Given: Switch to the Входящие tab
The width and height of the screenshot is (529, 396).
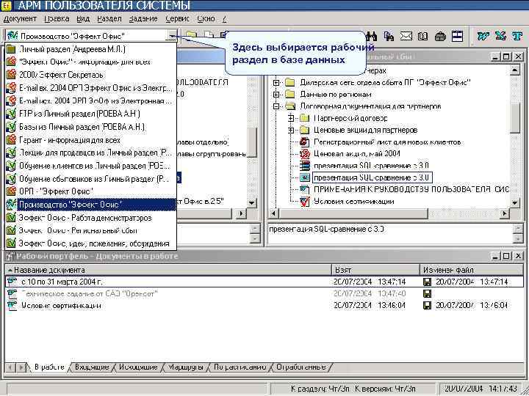Looking at the screenshot, I should click(91, 367).
